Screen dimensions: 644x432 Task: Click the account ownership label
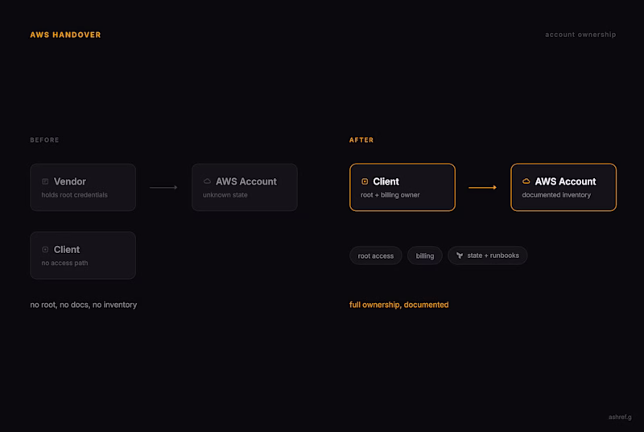click(x=580, y=35)
